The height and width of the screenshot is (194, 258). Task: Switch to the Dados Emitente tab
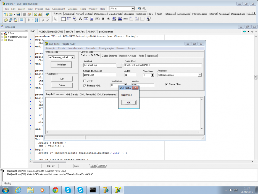point(109,56)
